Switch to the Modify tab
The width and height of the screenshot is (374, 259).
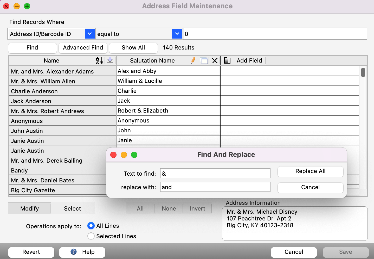[29, 208]
